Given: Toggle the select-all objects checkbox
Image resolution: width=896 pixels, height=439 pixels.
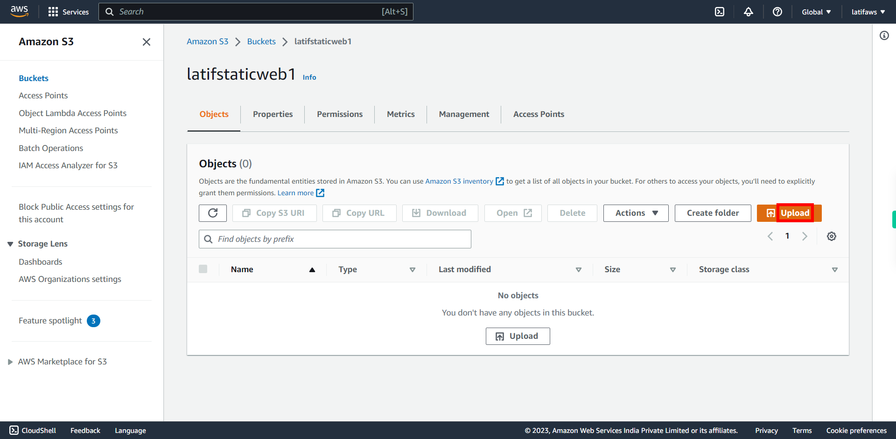Looking at the screenshot, I should click(203, 269).
